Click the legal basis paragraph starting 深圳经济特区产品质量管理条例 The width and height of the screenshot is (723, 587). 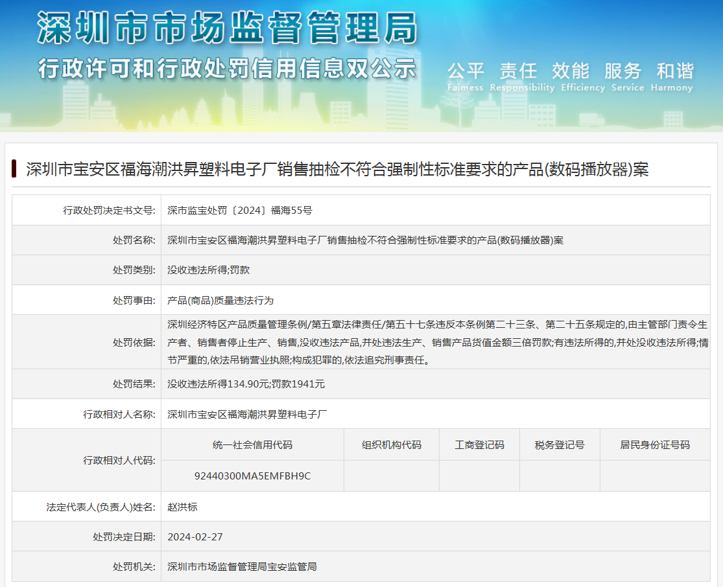438,342
